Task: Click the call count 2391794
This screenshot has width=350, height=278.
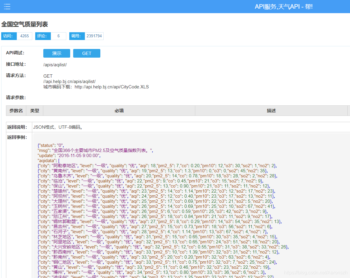Action: 94,36
